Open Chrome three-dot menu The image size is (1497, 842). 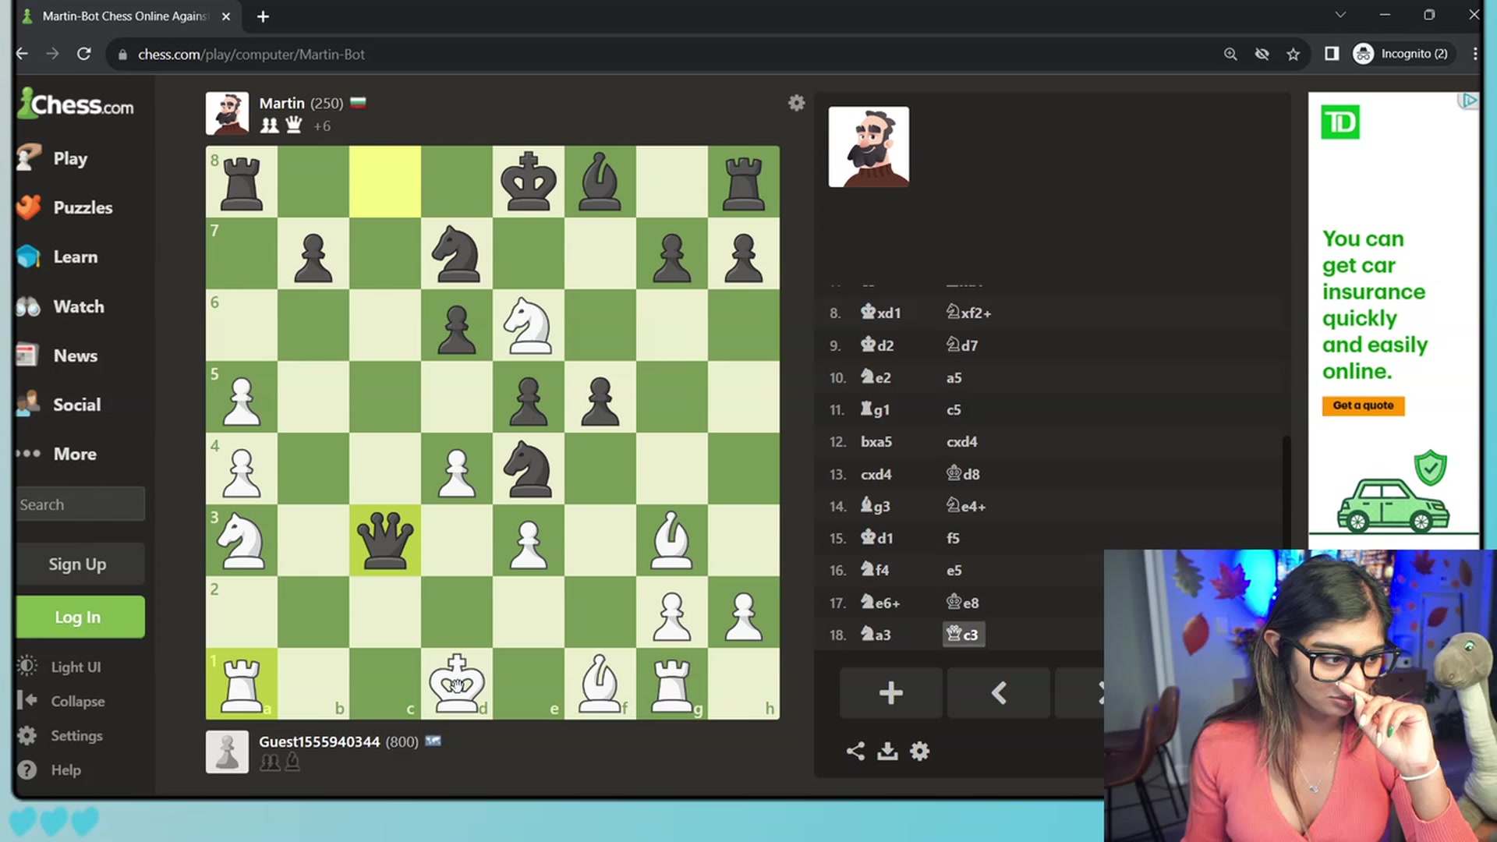pyautogui.click(x=1475, y=54)
